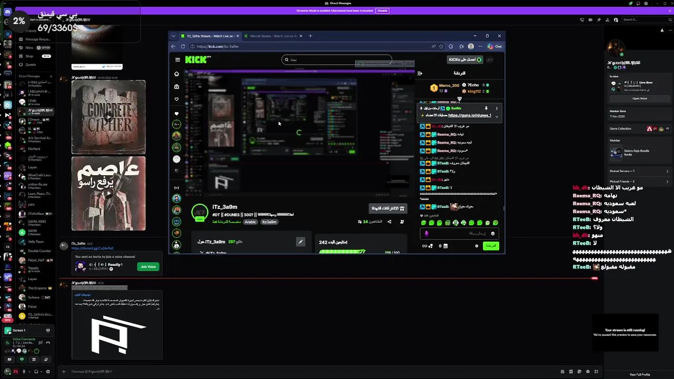Screen dimensions: 674x379
Task: Click the Merc3_200 leaderboard name
Action: coord(449,85)
